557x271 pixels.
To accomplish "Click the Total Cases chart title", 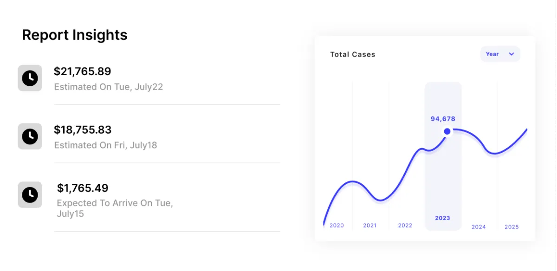I will (x=353, y=54).
